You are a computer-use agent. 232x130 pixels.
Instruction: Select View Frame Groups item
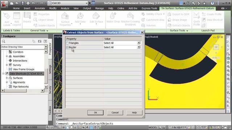[x=24, y=69]
